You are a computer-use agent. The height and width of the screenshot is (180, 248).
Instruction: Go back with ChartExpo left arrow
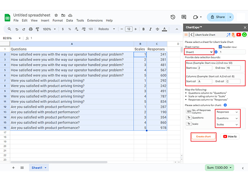(x=192, y=35)
